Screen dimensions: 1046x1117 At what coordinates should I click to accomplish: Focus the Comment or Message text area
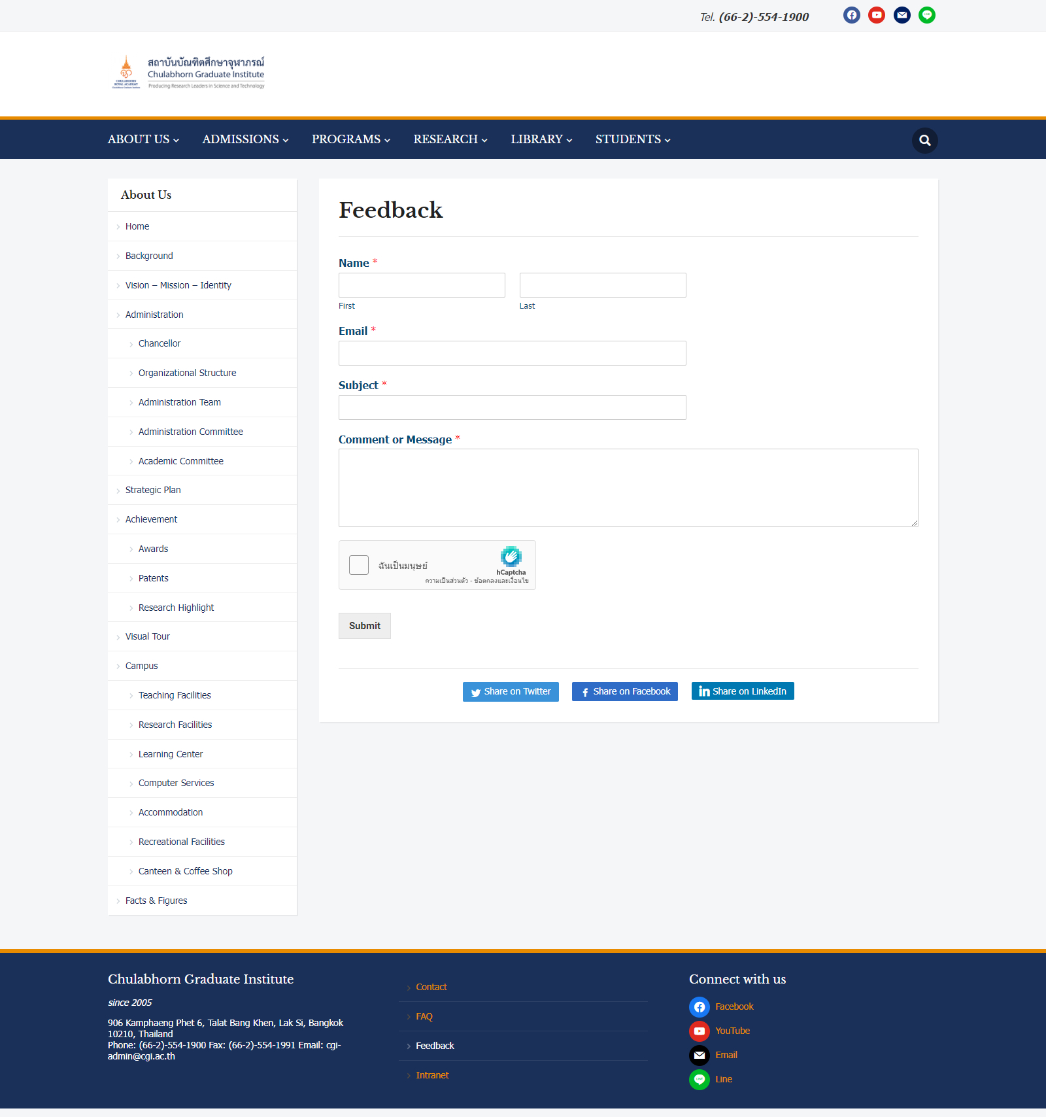(x=628, y=488)
